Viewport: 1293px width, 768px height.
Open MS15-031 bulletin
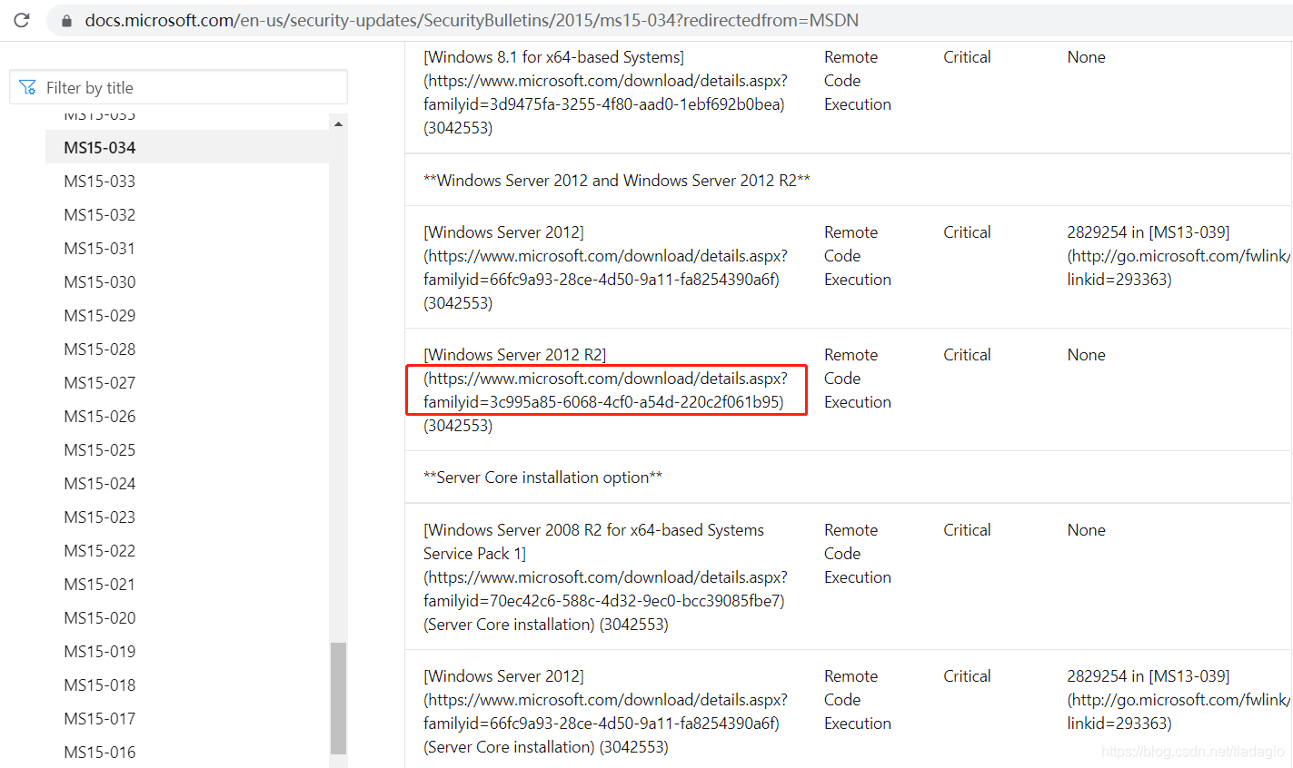coord(99,248)
